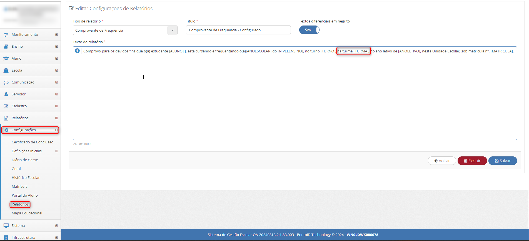This screenshot has width=529, height=241.
Task: Toggle 'Textos diferenciais em negrito' Sim switch
Action: pos(309,30)
